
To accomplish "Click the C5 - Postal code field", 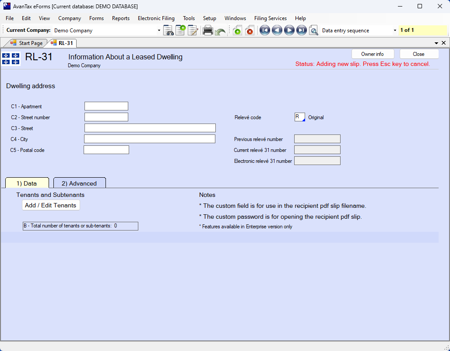I will coord(106,150).
